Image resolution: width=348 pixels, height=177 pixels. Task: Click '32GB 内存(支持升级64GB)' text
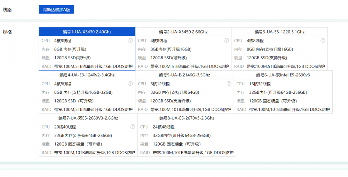175,92
